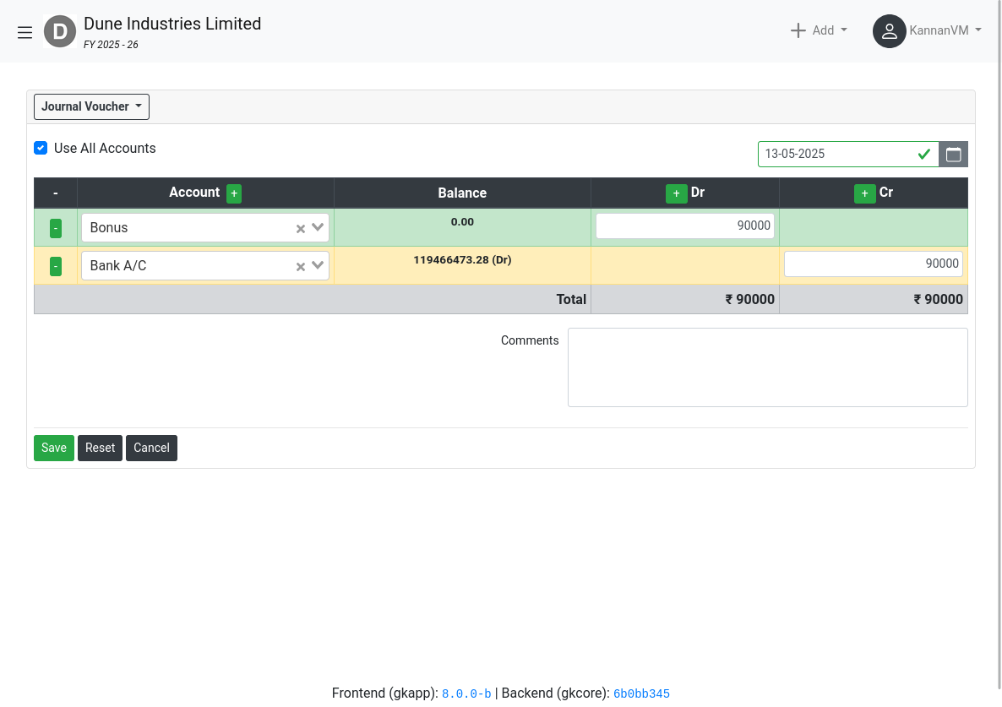Click the Bank A/C Cr amount field

(874, 264)
